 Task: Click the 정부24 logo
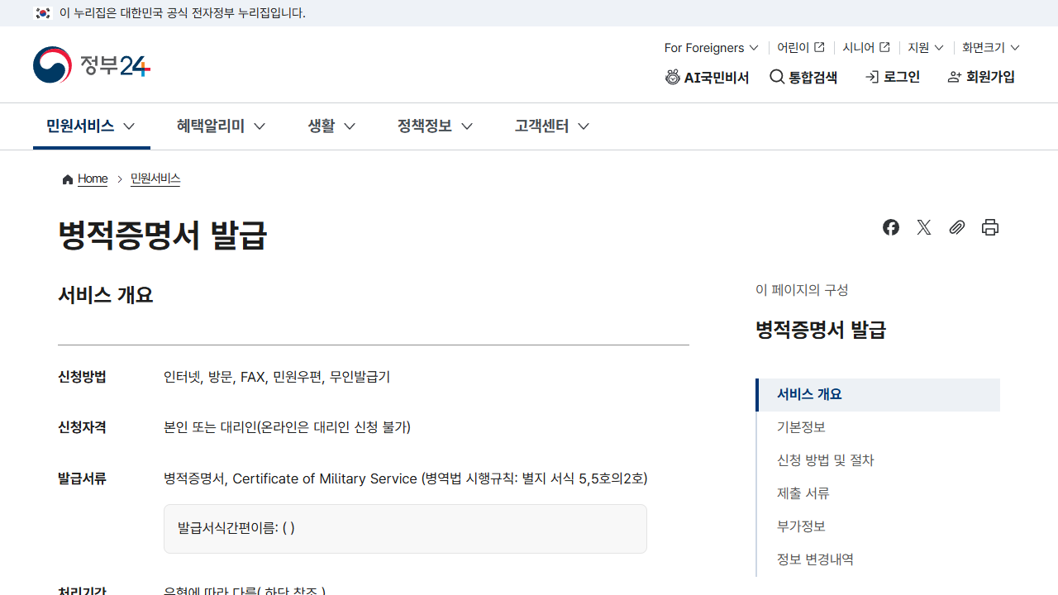pos(92,65)
